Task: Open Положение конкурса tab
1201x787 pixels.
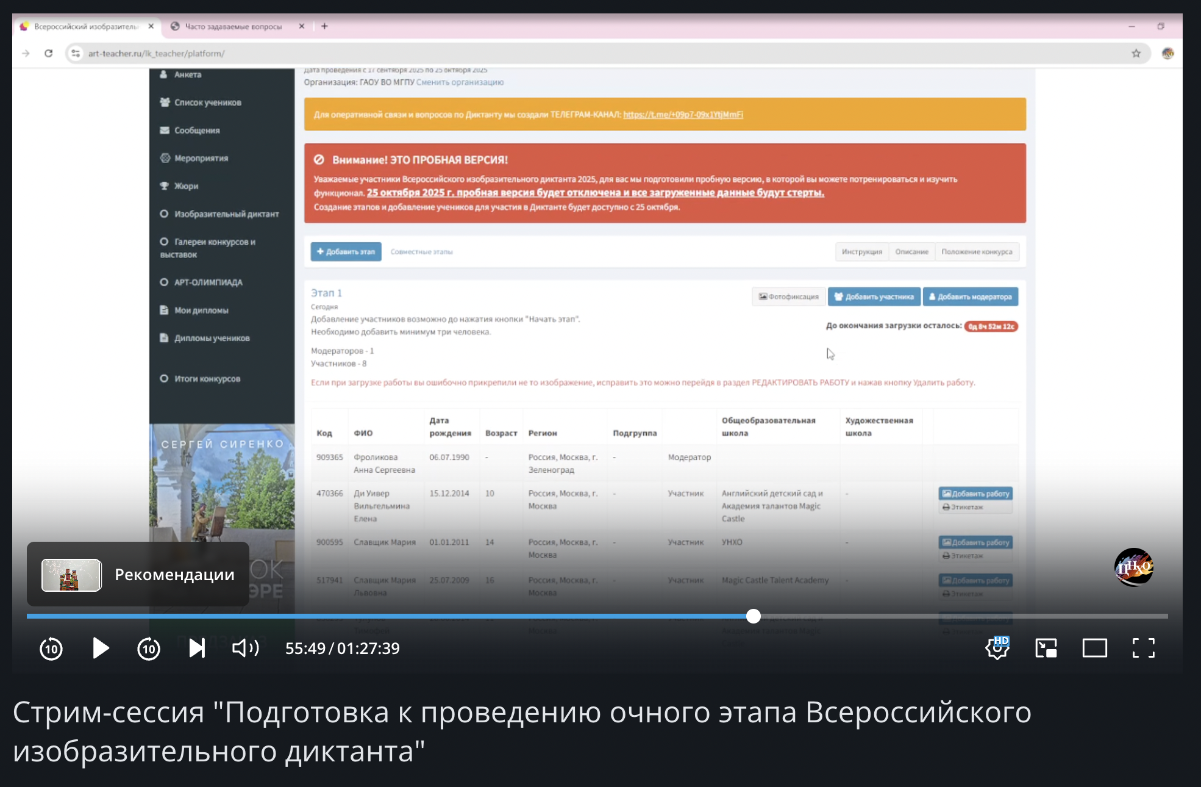Action: [977, 252]
